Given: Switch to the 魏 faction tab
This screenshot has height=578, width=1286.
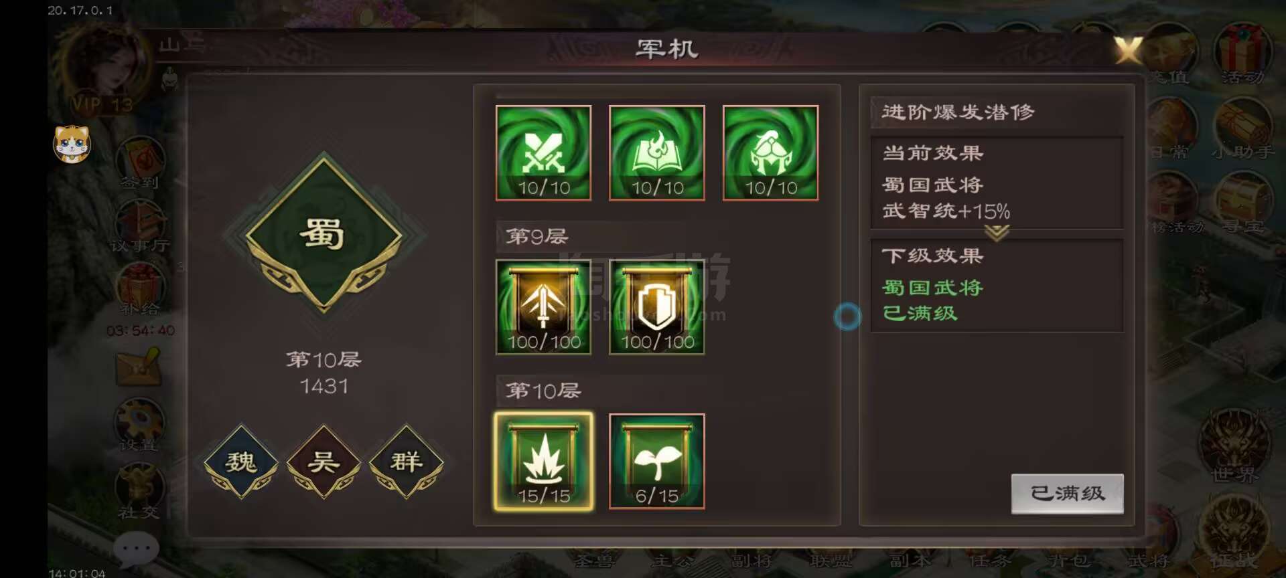Looking at the screenshot, I should [x=241, y=462].
